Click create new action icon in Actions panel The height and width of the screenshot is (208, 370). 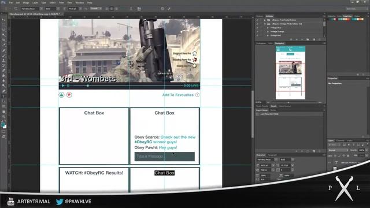tap(314, 39)
